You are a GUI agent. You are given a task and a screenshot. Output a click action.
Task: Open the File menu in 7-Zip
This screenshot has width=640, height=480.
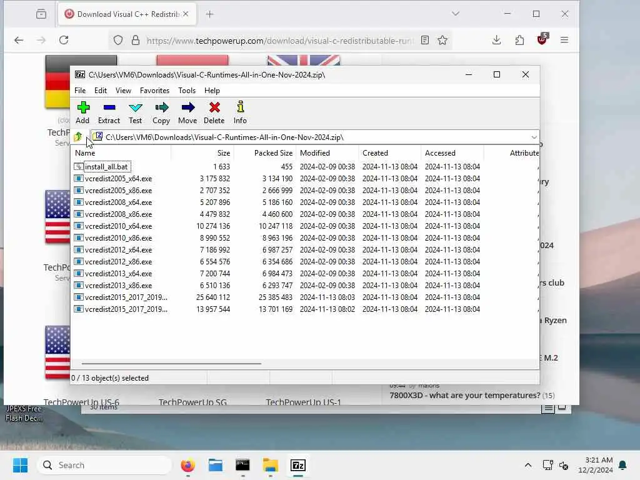pyautogui.click(x=80, y=91)
